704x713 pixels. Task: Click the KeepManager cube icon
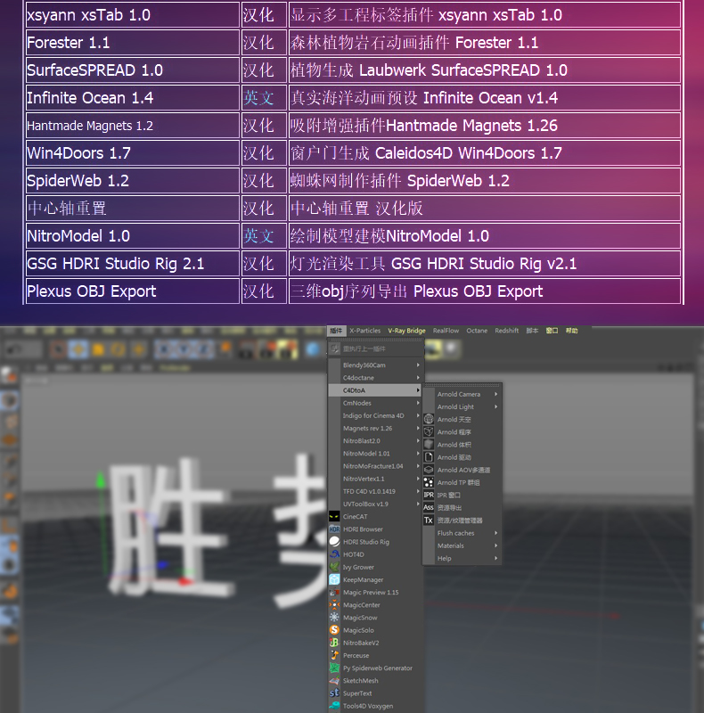pyautogui.click(x=334, y=580)
